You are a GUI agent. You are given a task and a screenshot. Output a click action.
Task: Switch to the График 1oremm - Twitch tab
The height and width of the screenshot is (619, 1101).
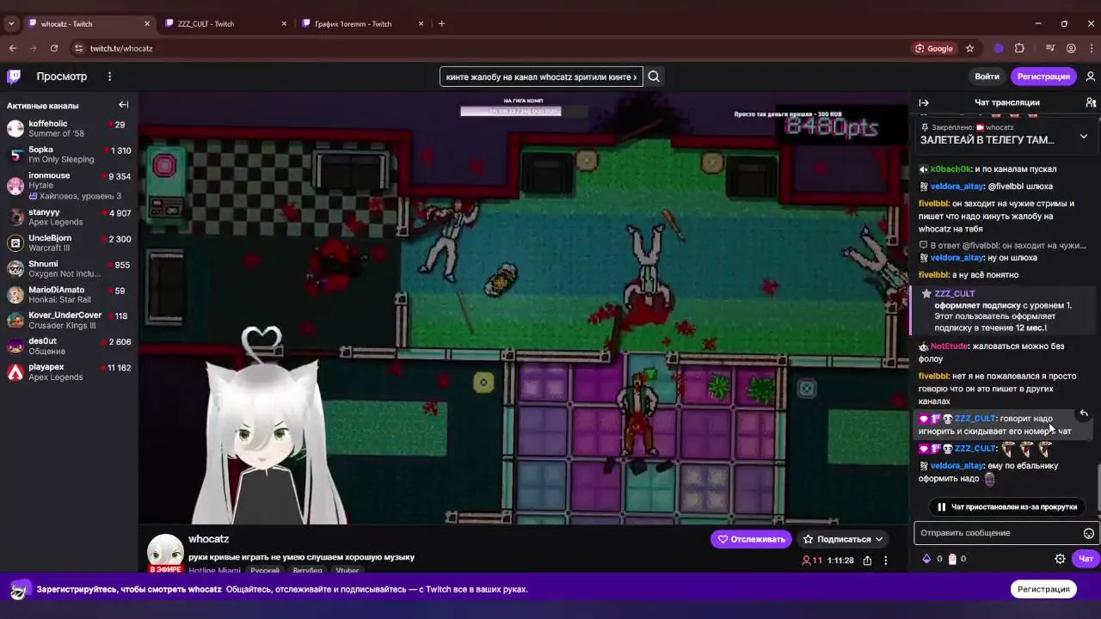click(362, 23)
